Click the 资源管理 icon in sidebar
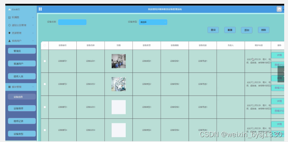 click(9, 33)
